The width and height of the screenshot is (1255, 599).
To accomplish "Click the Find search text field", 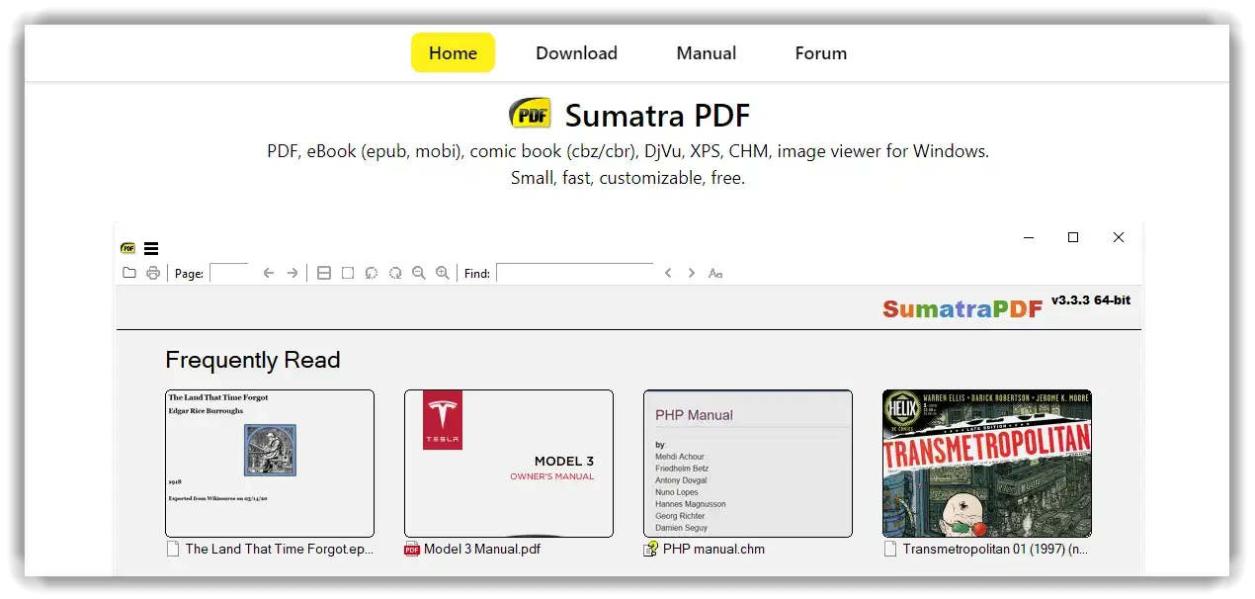I will tap(575, 273).
